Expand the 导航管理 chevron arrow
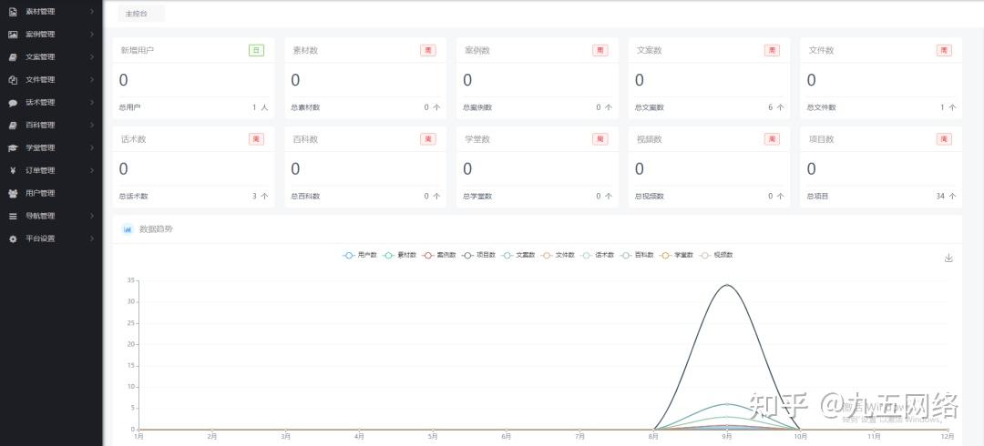The height and width of the screenshot is (446, 984). coord(92,216)
